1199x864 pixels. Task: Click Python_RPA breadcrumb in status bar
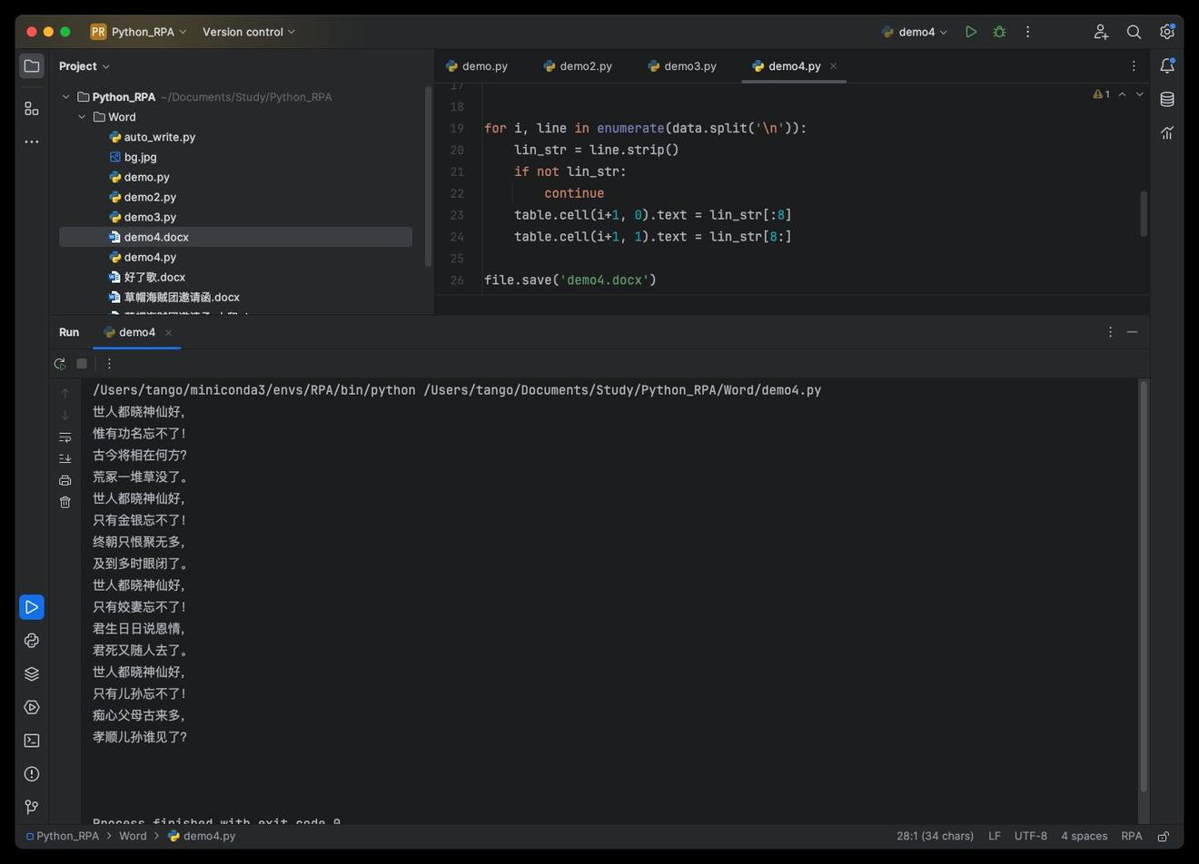(x=62, y=836)
